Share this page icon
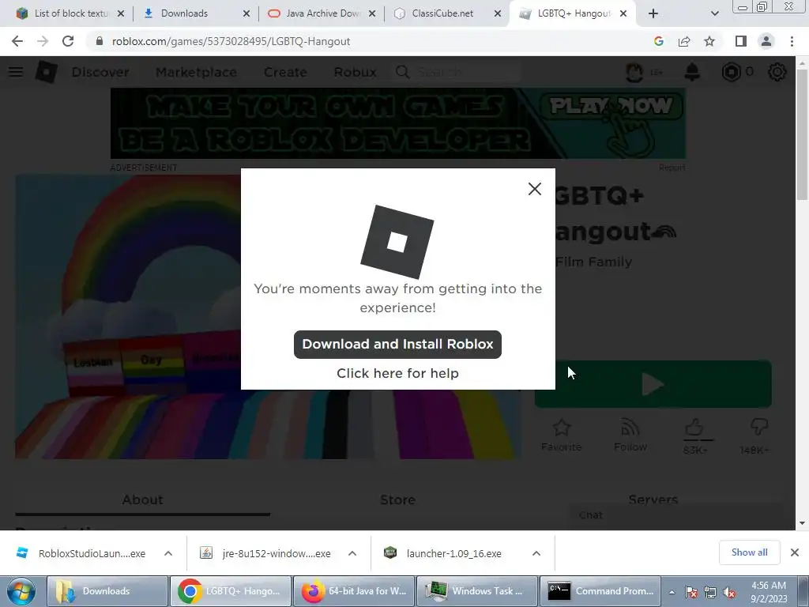Viewport: 809px width, 607px height. [684, 41]
